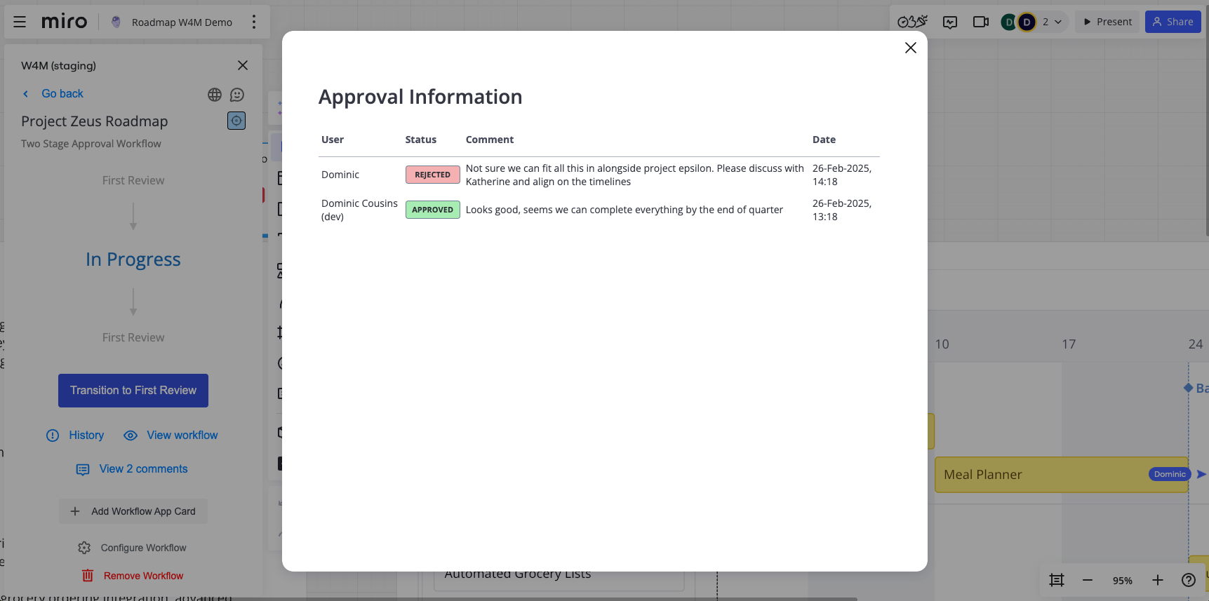Click Add Workflow App Card

(x=133, y=511)
